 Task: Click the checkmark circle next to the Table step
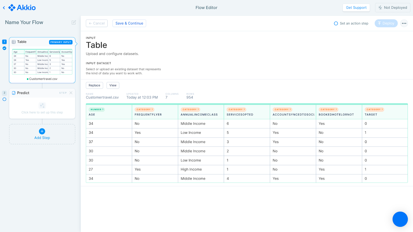[4, 48]
